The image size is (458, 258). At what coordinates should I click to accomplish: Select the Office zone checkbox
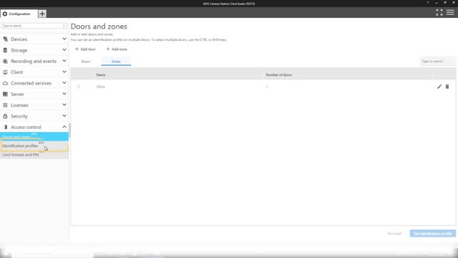tap(78, 87)
